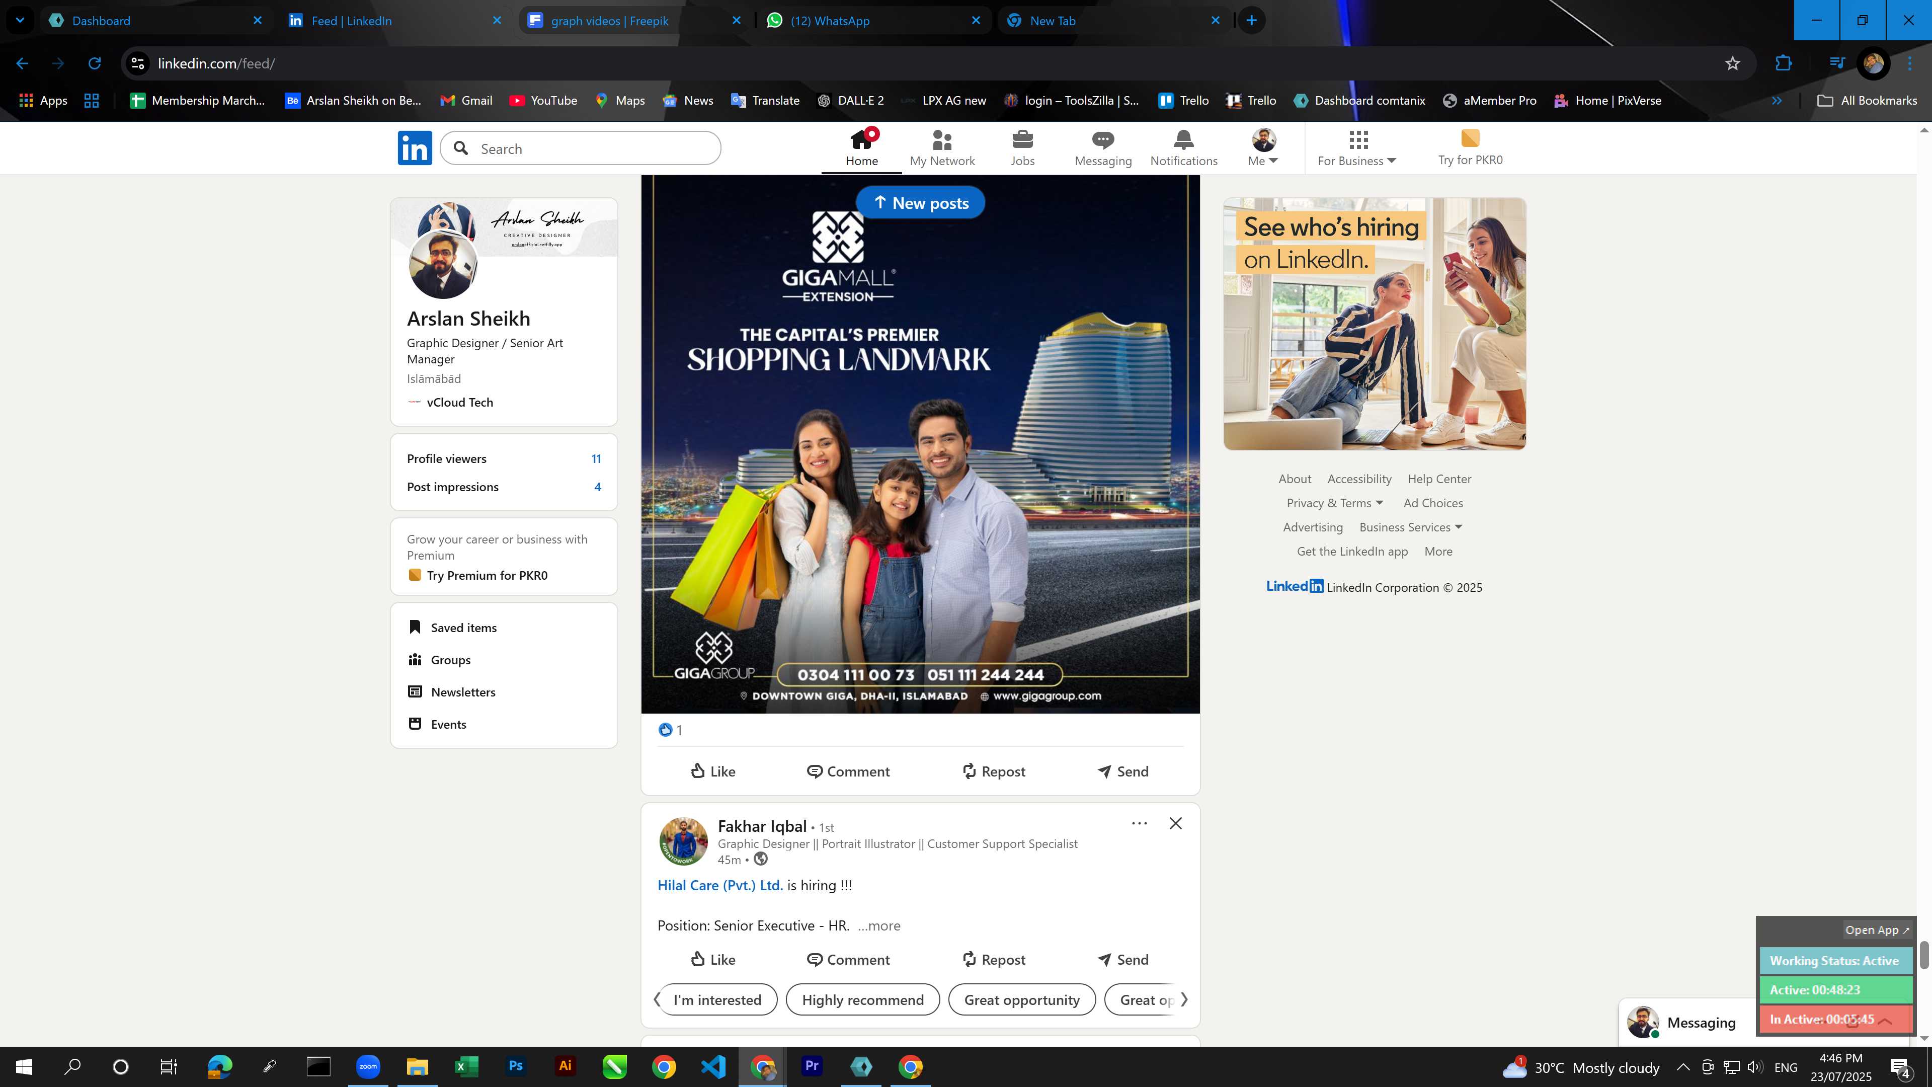This screenshot has width=1932, height=1087.
Task: Click the New posts button
Action: click(920, 202)
